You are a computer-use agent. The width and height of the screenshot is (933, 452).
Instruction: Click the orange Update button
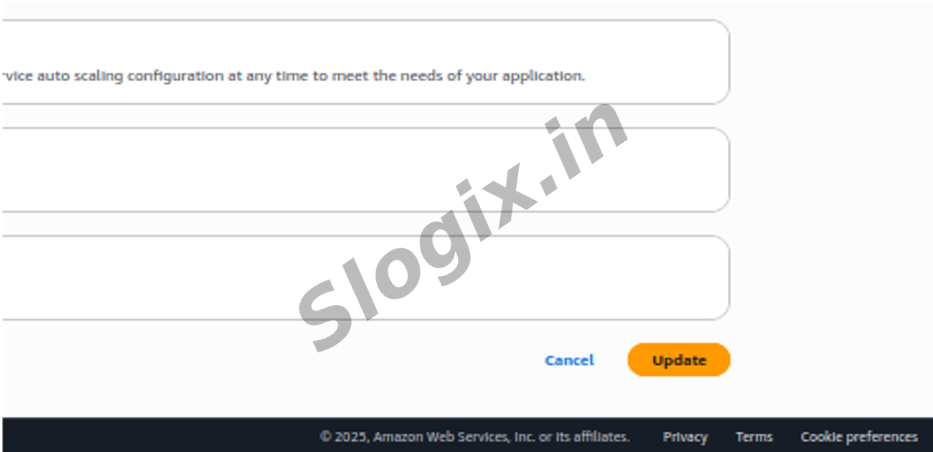click(678, 360)
